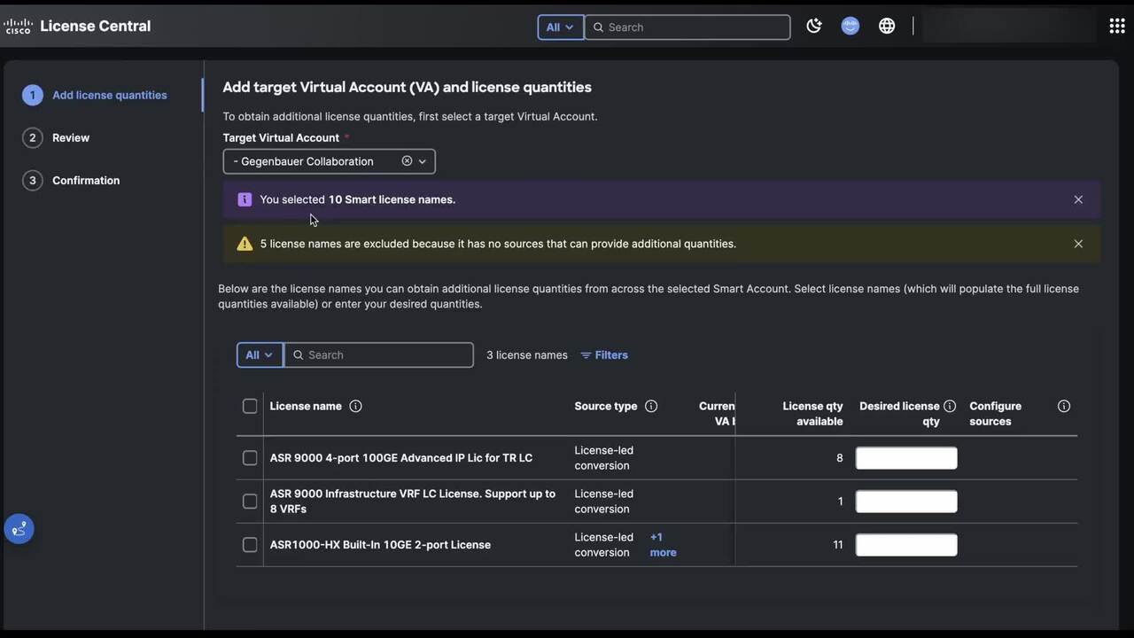Screen dimensions: 1134x638
Task: Open the top search All dropdown
Action: coord(560,27)
